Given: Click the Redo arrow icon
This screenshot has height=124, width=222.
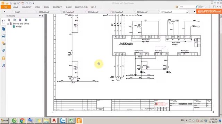Looking at the screenshot, I should [31, 3].
